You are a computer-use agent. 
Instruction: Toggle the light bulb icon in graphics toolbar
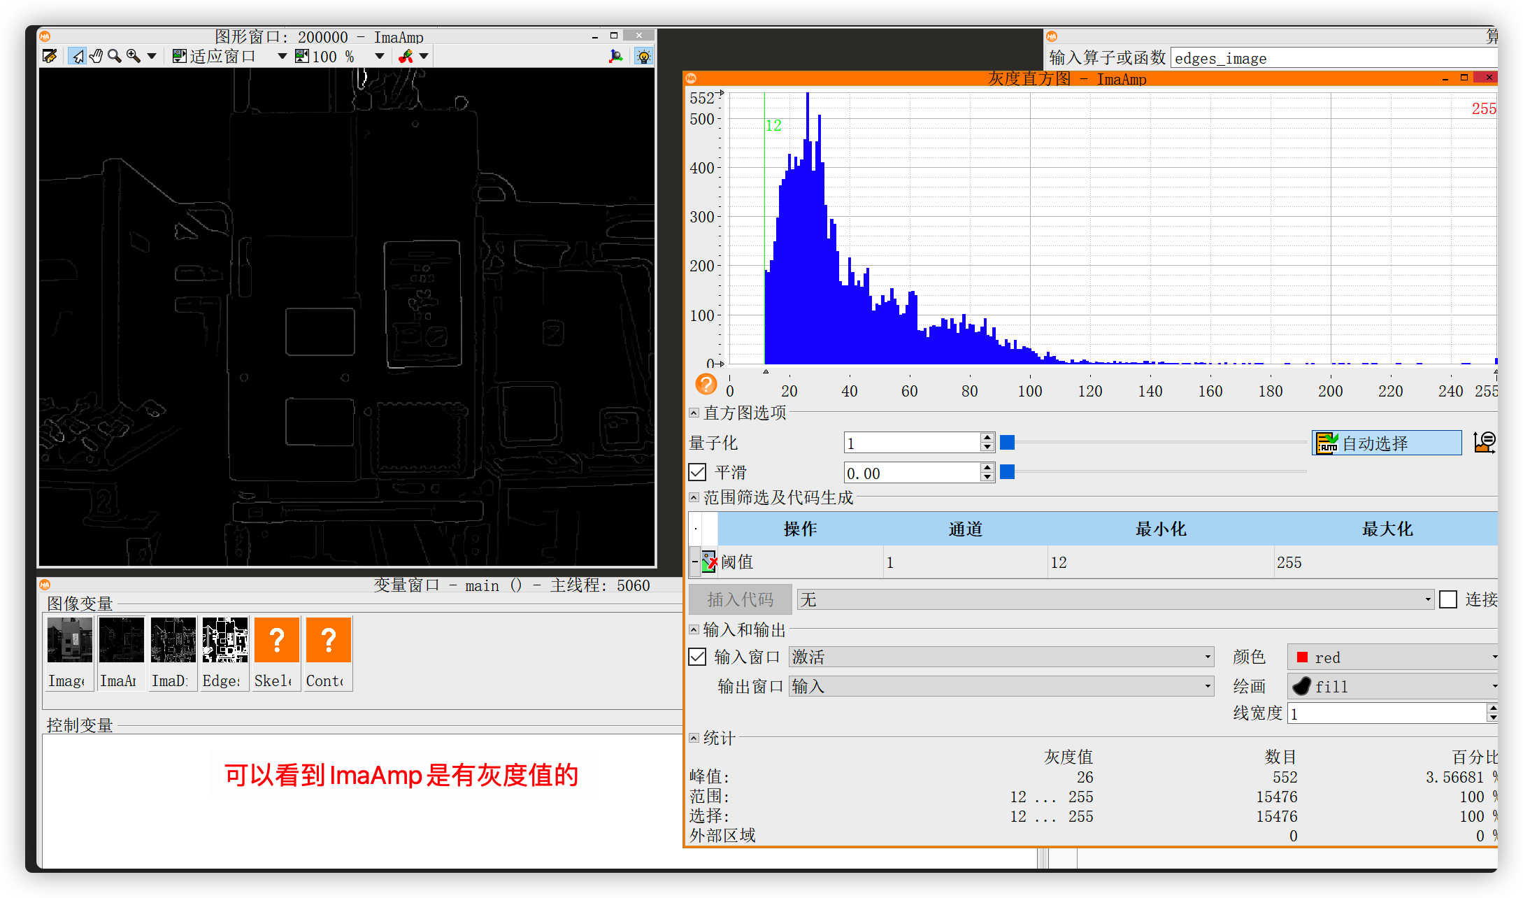(x=643, y=56)
